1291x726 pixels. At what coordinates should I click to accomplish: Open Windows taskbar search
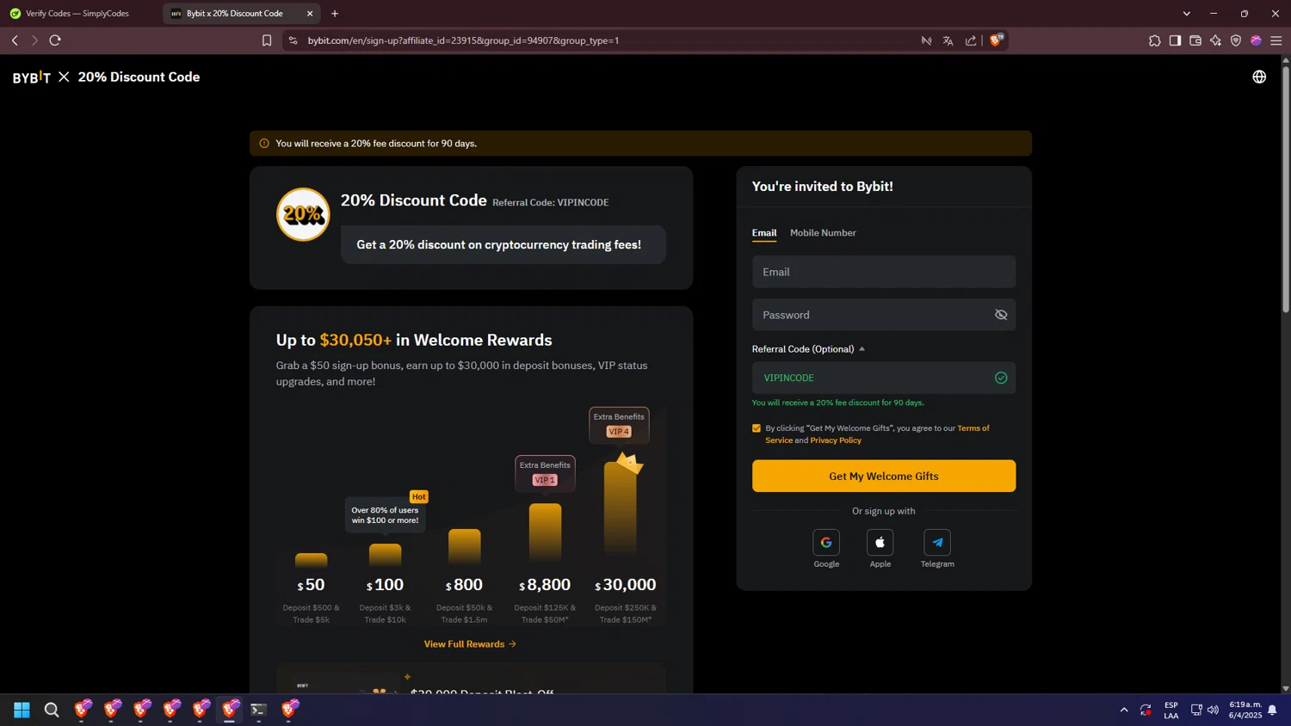click(x=52, y=710)
